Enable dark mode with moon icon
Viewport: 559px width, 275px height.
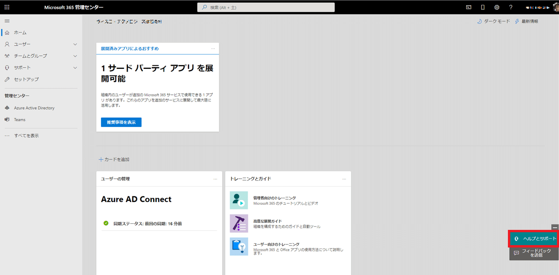(x=479, y=21)
